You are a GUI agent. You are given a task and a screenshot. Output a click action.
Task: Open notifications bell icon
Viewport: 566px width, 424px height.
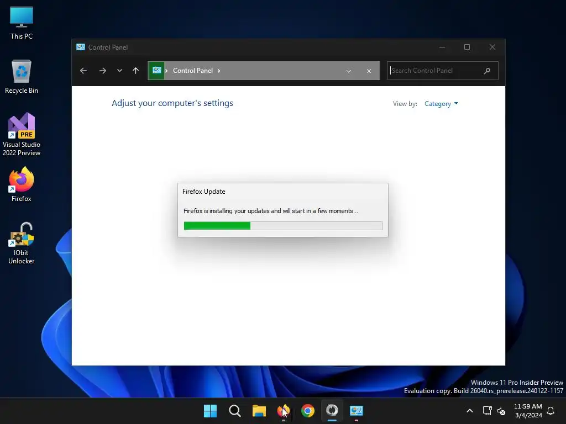(x=551, y=411)
